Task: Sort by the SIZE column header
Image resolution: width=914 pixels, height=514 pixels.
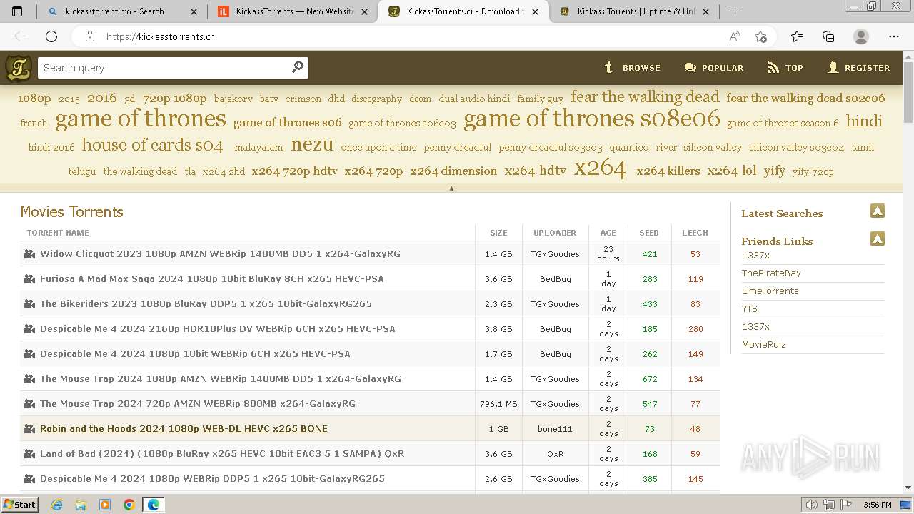Action: click(498, 233)
